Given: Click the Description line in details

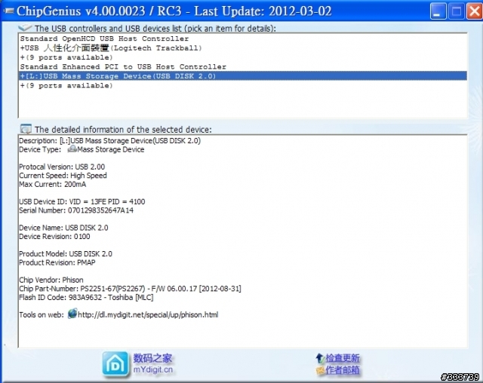Looking at the screenshot, I should pyautogui.click(x=110, y=140).
